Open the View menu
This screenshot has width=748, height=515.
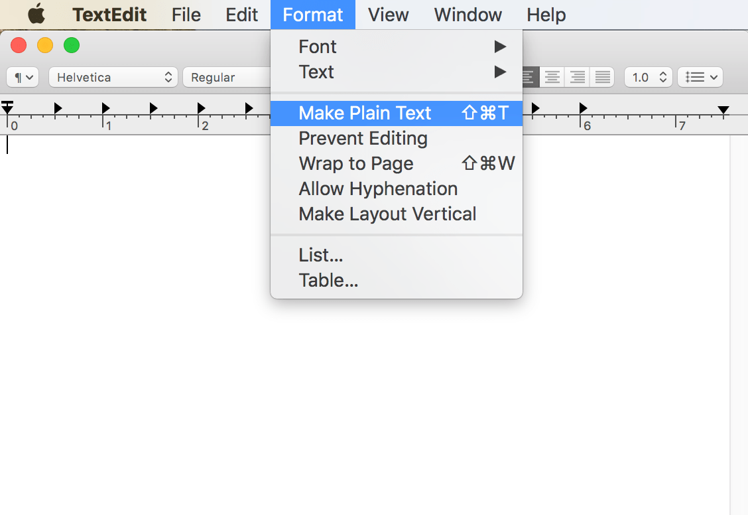388,15
